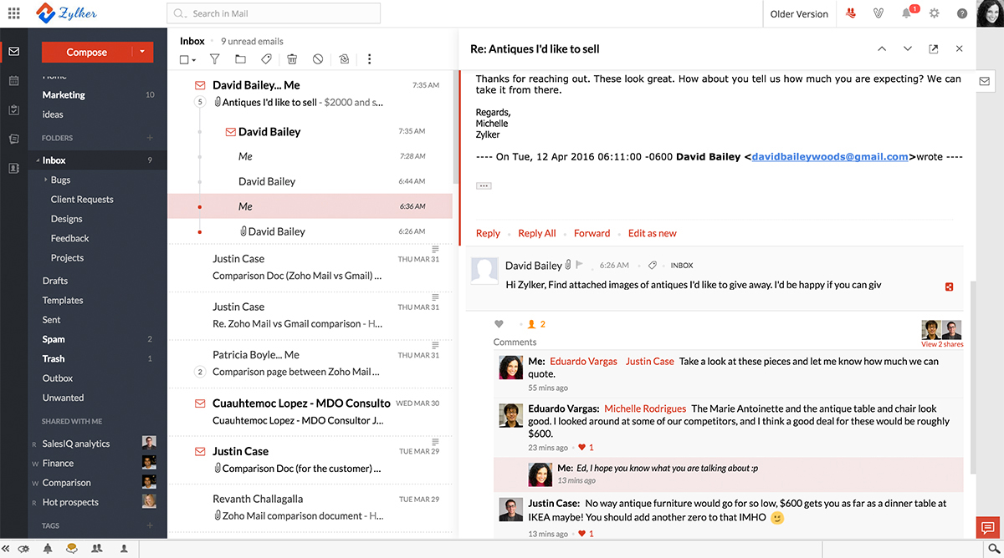The width and height of the screenshot is (1004, 558).
Task: Open the calendar icon in left sidebar
Action: 13,81
